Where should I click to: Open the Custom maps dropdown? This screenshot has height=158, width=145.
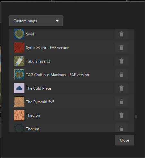[x=36, y=21]
